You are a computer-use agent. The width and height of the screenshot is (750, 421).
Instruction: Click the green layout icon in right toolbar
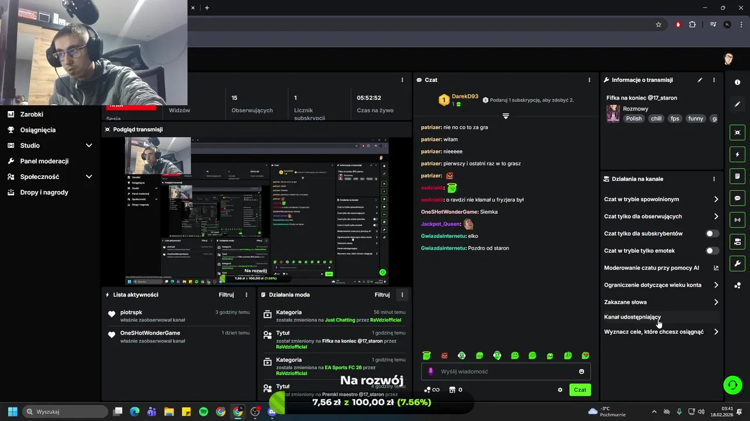737,241
